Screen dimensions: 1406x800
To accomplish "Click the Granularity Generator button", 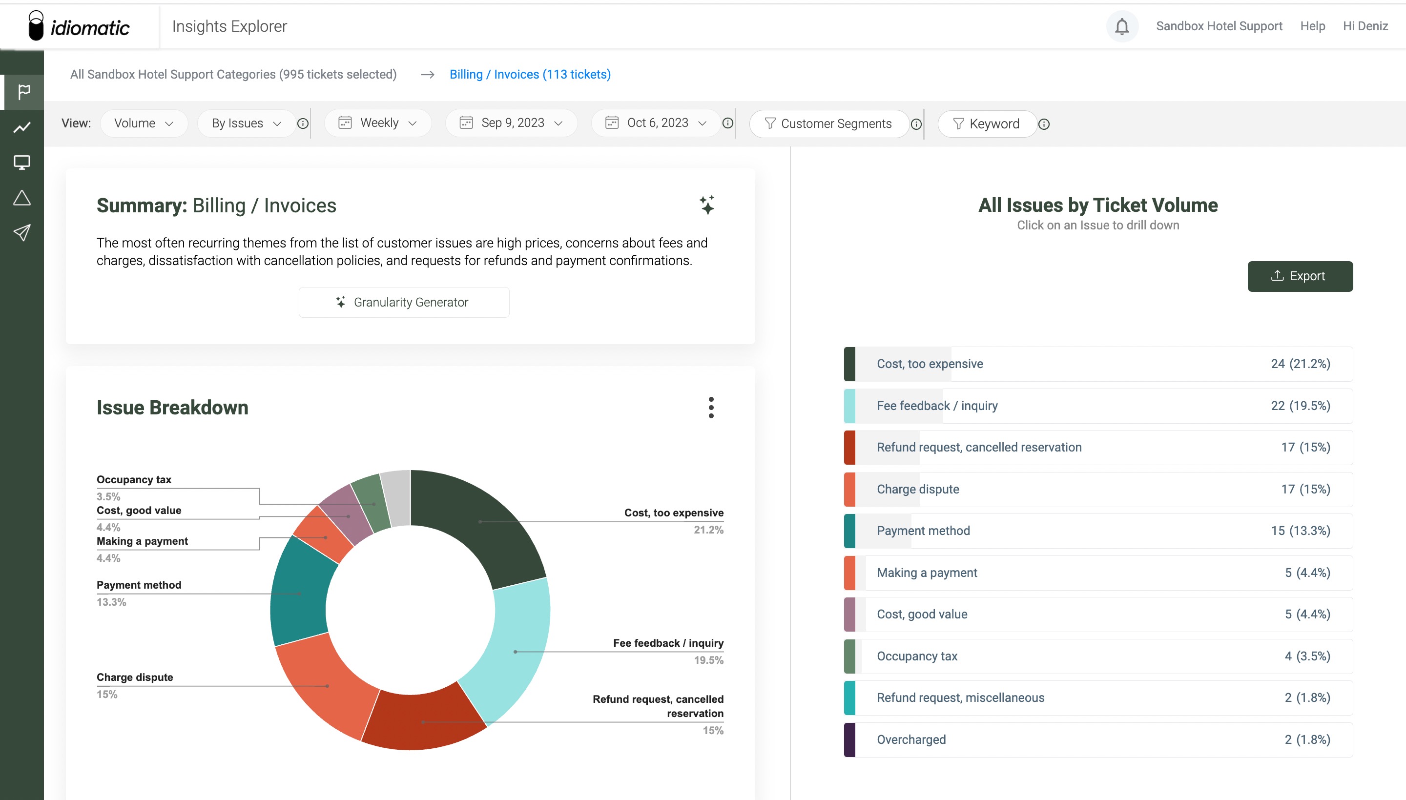I will coord(404,302).
